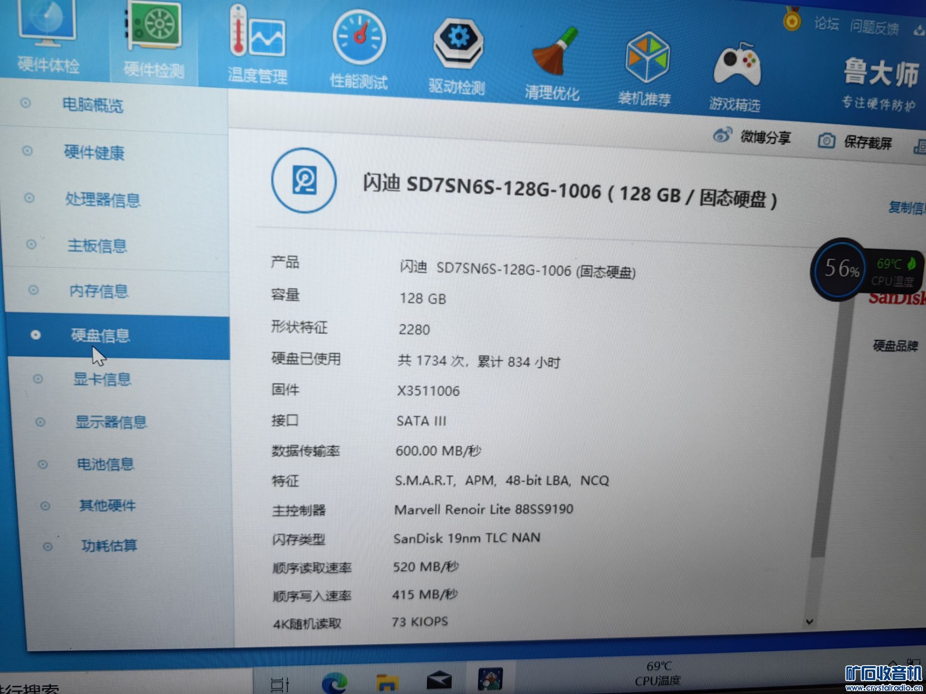Viewport: 926px width, 694px height.
Task: Open 显卡信息 in the sidebar
Action: coord(102,379)
